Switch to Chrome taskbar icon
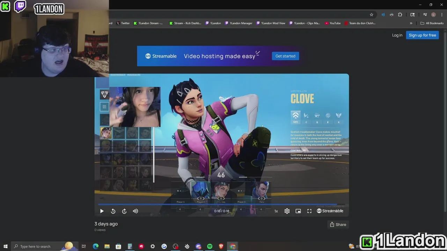447x251 pixels. coord(233,246)
